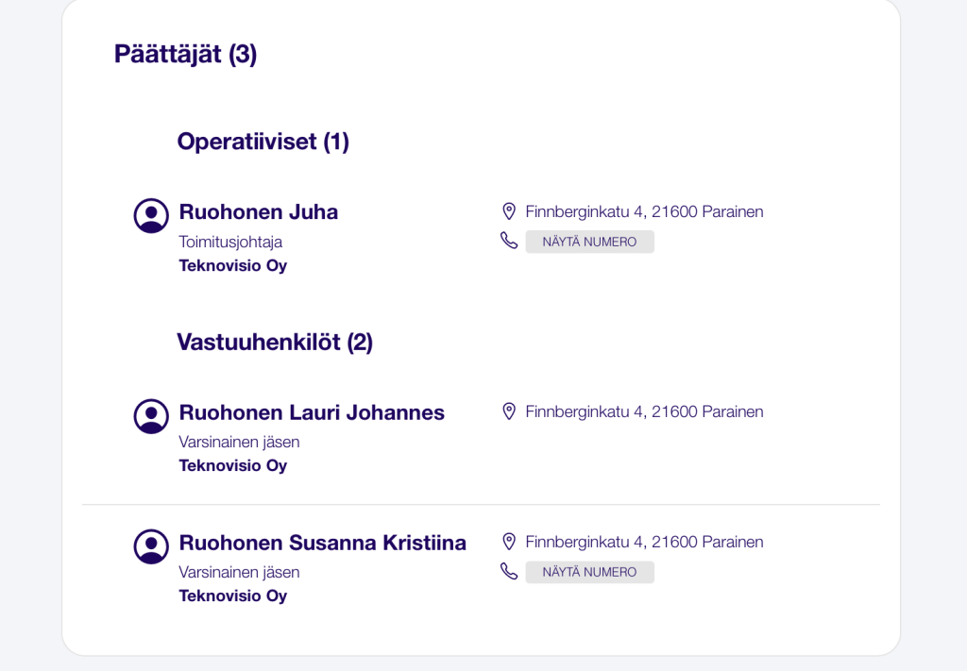Open Teknovisio Oy under Lauri Johannes
Viewport: 967px width, 671px height.
pos(233,466)
